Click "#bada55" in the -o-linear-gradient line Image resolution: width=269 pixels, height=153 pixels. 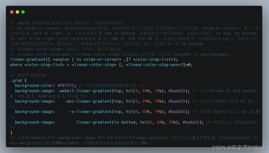tap(177, 112)
